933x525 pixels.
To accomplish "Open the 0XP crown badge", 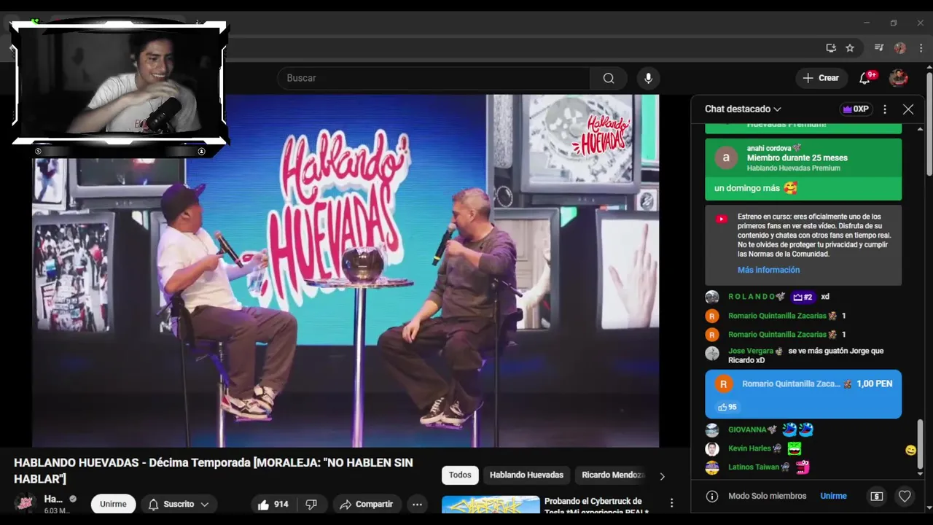I will tap(856, 109).
